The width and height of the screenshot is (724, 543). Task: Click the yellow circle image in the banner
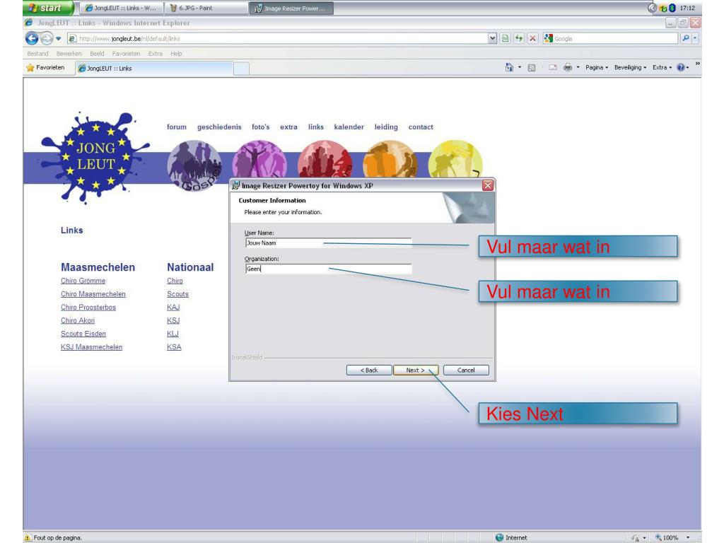(x=455, y=159)
